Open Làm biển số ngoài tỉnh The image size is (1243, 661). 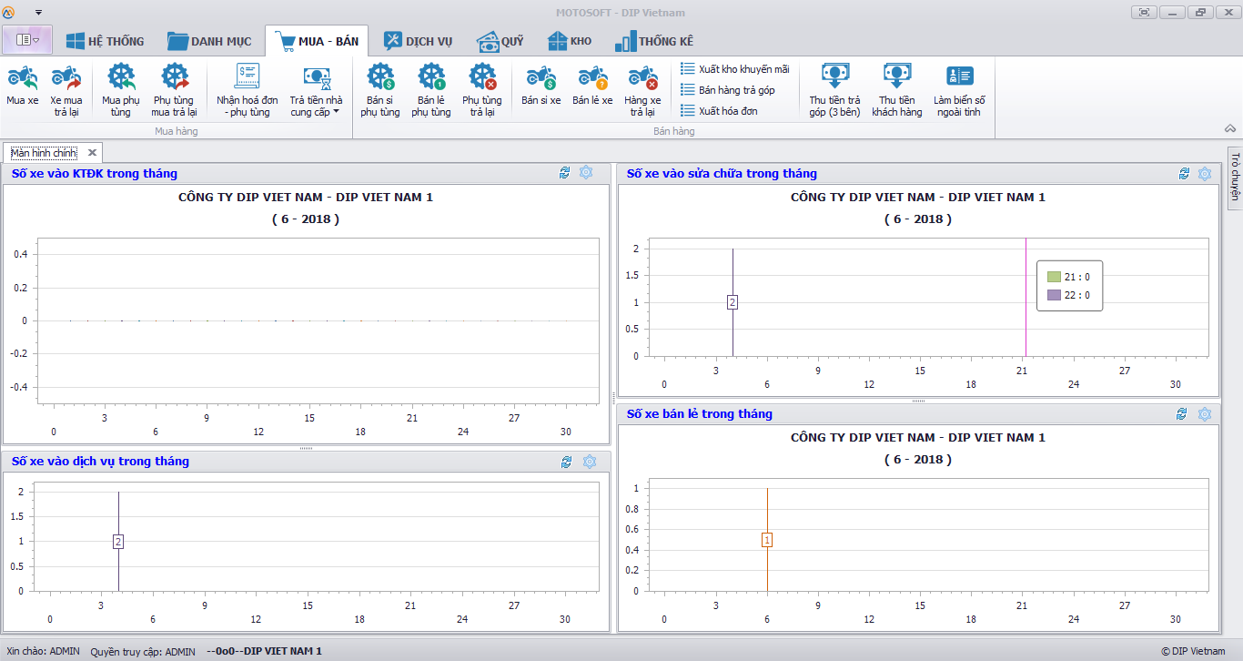[x=959, y=77]
